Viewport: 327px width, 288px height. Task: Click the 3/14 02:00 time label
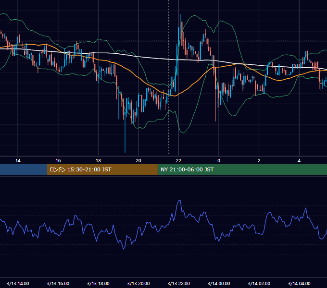coord(259,283)
